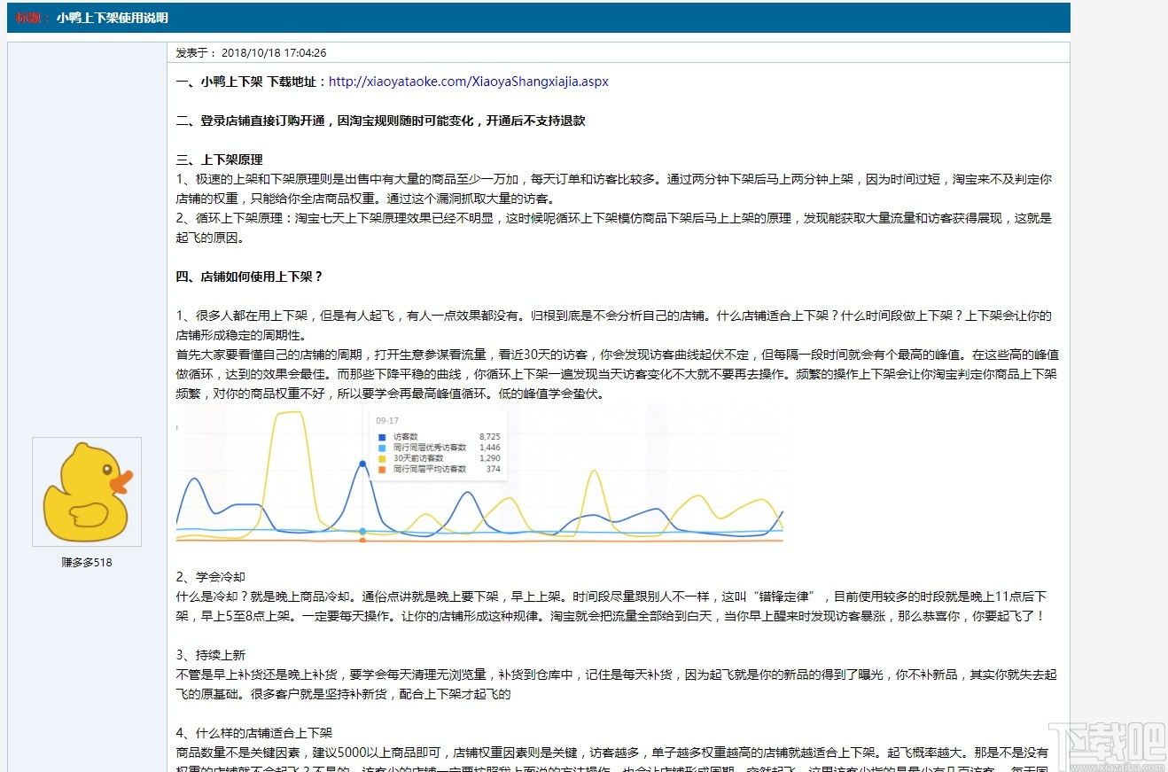Image resolution: width=1168 pixels, height=772 pixels.
Task: Click the 访客数 legend label
Action: tap(405, 437)
